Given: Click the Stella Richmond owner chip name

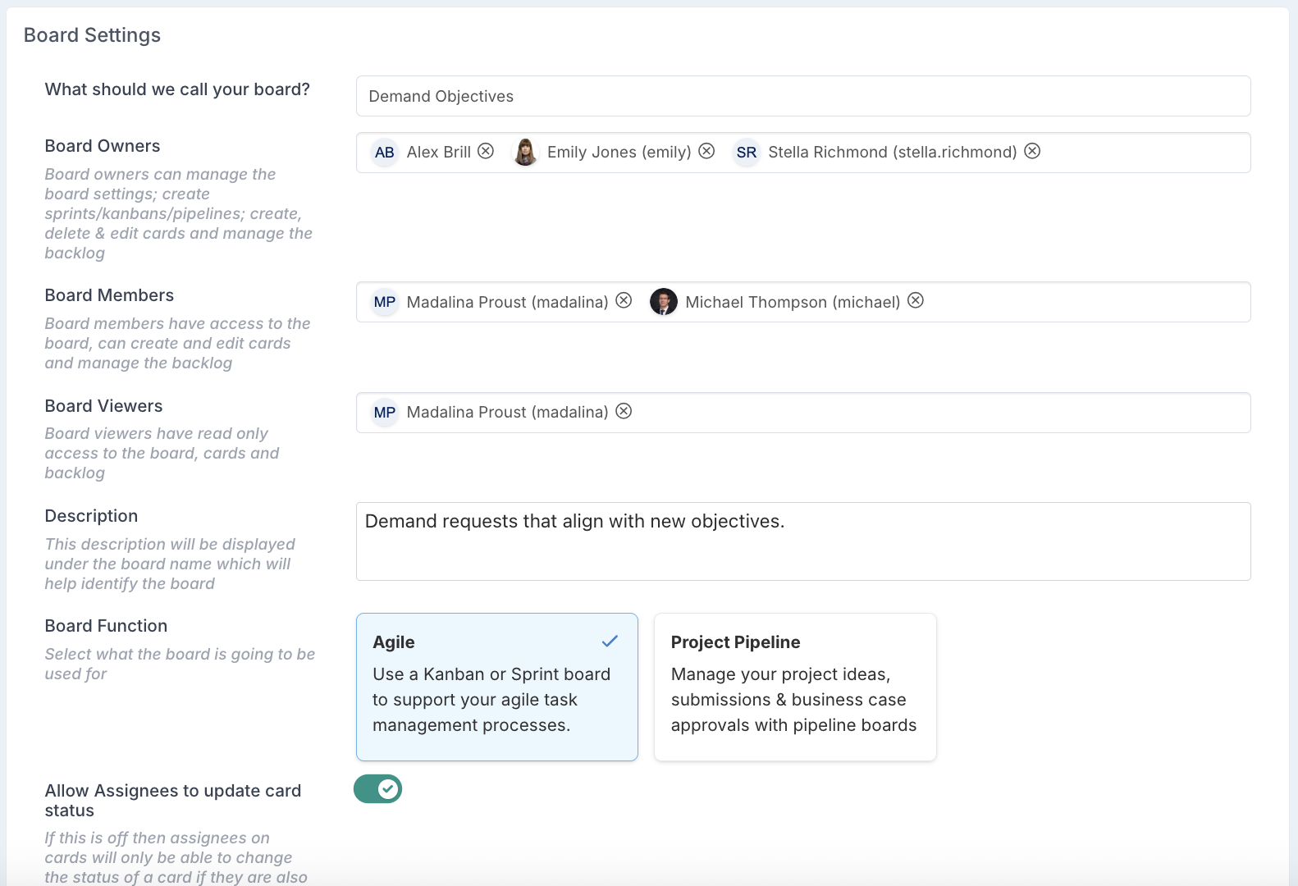Looking at the screenshot, I should pos(892,153).
